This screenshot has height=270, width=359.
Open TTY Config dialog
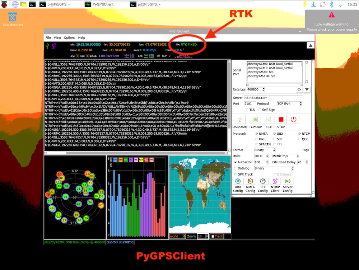(263, 181)
